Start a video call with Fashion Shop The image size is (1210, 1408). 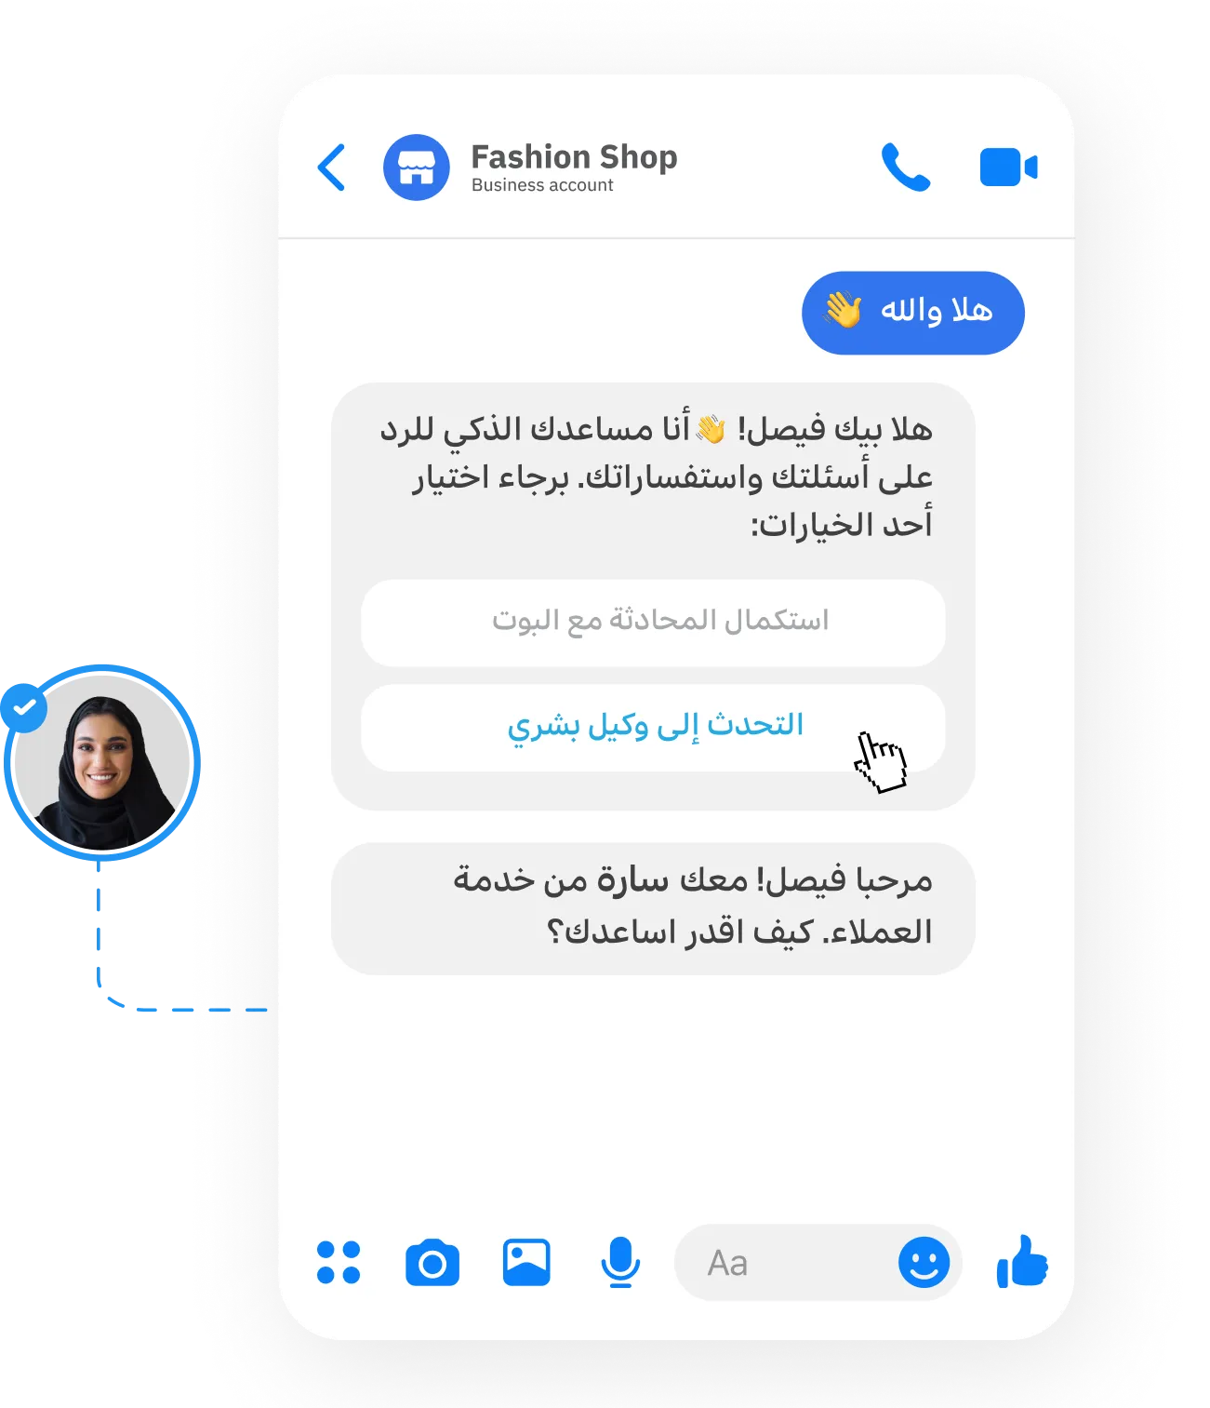[x=1008, y=168]
